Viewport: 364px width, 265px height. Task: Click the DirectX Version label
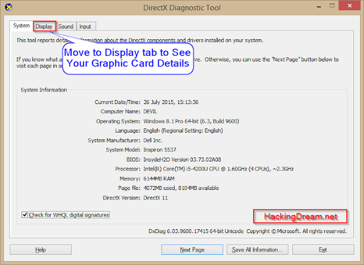click(122, 198)
